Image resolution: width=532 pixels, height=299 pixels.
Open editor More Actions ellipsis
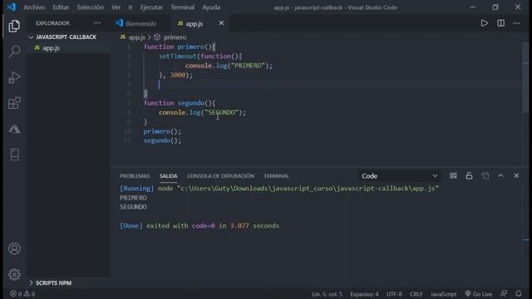coord(516,23)
